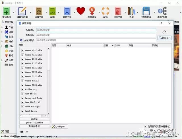Select Publisher (出版) icon in sidebar
The width and height of the screenshot is (182, 139).
tap(6, 46)
